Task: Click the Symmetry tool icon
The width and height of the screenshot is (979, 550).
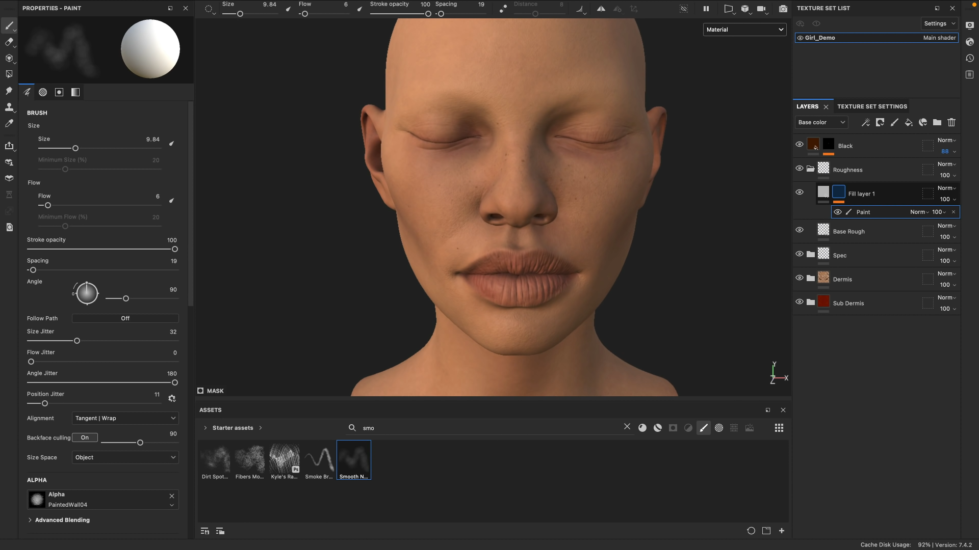Action: click(x=601, y=8)
